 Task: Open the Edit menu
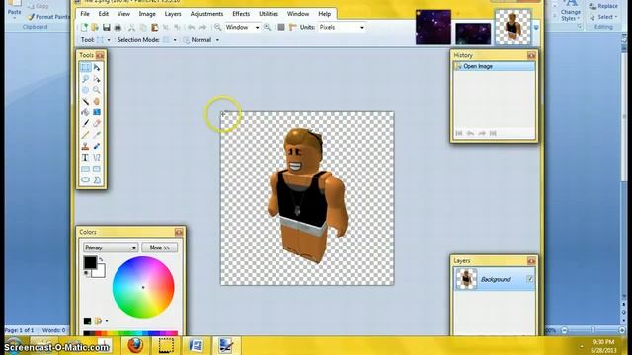(103, 14)
